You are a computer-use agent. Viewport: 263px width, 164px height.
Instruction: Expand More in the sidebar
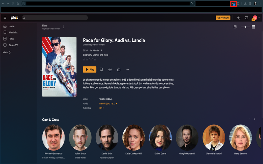coord(7,52)
